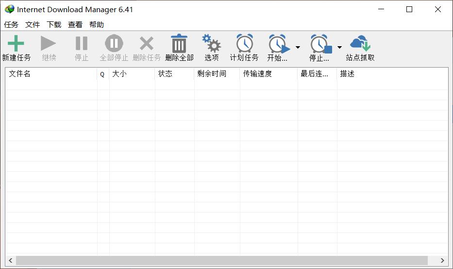Click the 删除任务 X icon
453x269 pixels.
(147, 43)
